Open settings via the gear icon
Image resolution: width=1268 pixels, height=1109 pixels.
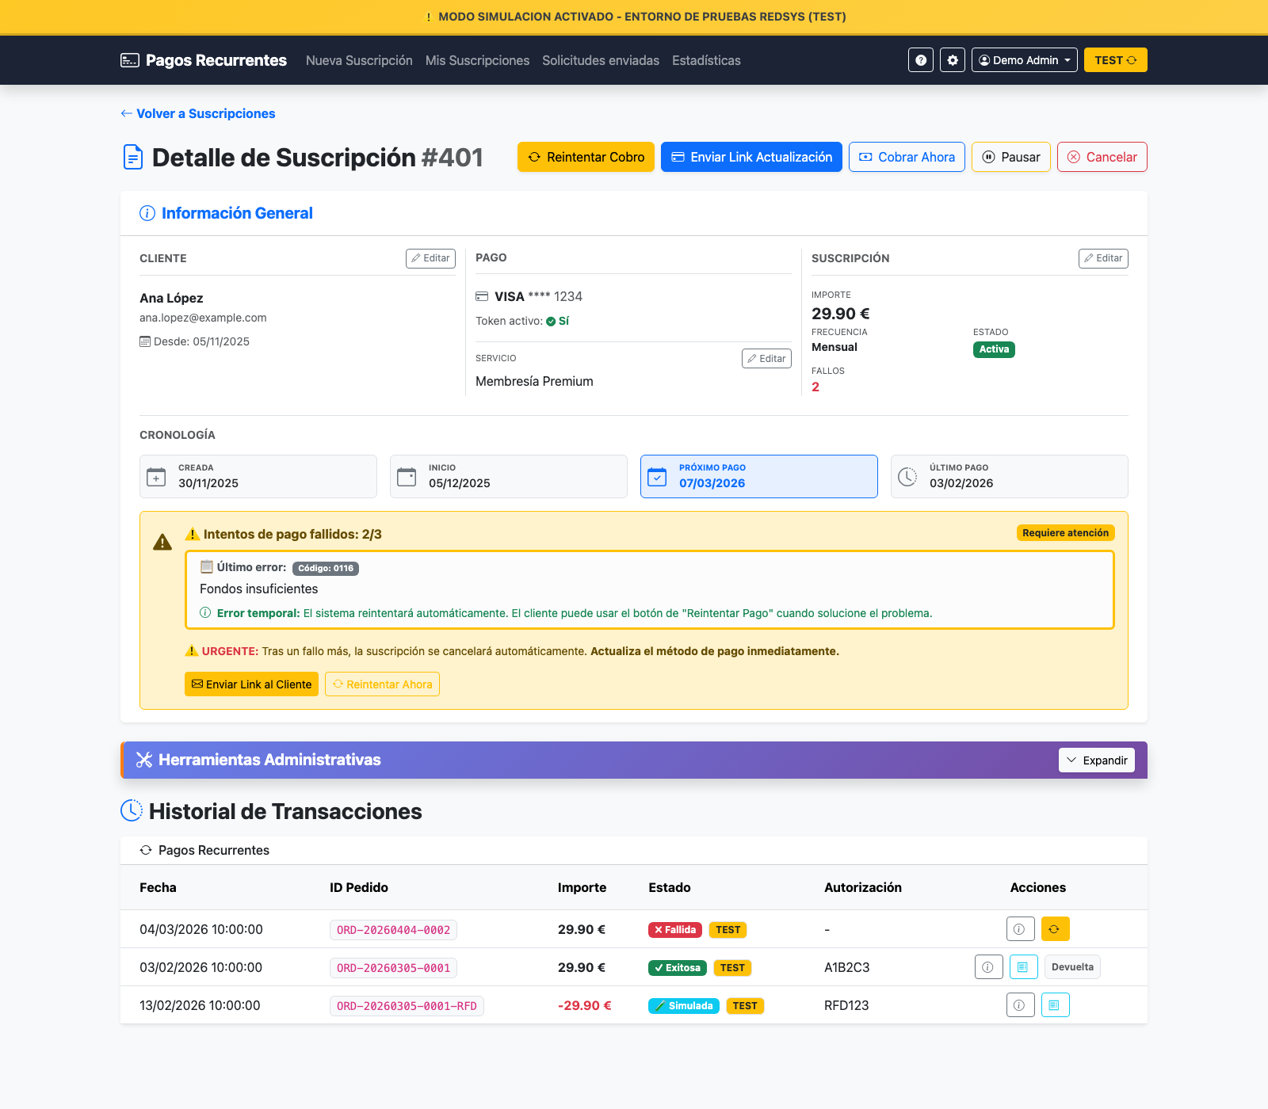[953, 60]
